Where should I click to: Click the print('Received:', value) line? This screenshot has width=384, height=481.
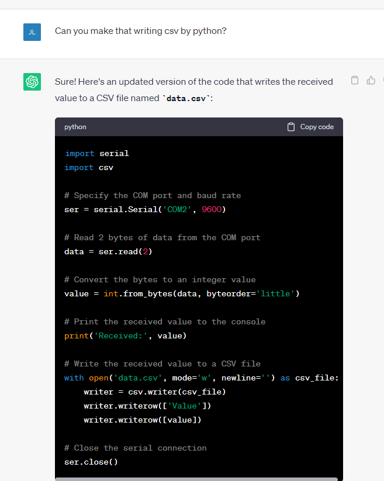(126, 335)
